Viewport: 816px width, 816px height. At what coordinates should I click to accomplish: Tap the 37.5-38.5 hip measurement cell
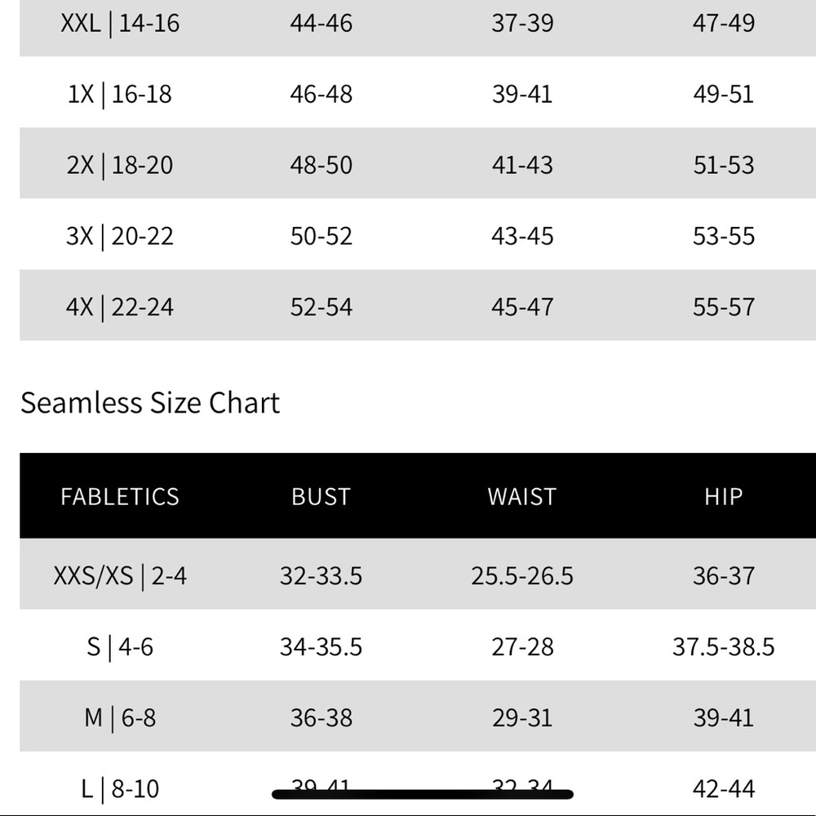click(723, 647)
